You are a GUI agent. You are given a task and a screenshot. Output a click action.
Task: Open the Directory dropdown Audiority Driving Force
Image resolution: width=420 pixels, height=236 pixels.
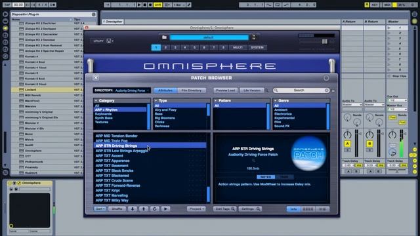(x=132, y=90)
